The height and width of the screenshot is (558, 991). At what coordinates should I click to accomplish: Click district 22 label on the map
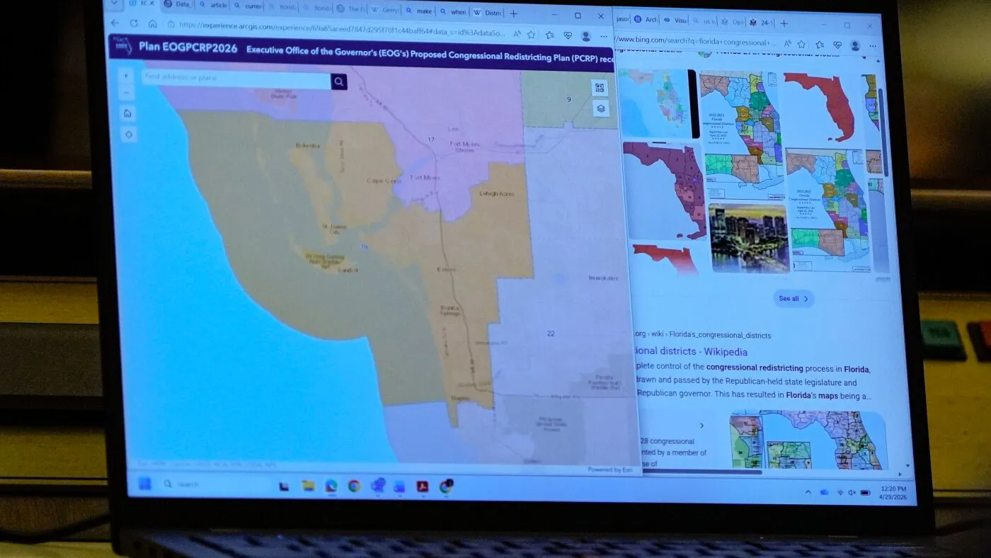pyautogui.click(x=551, y=333)
